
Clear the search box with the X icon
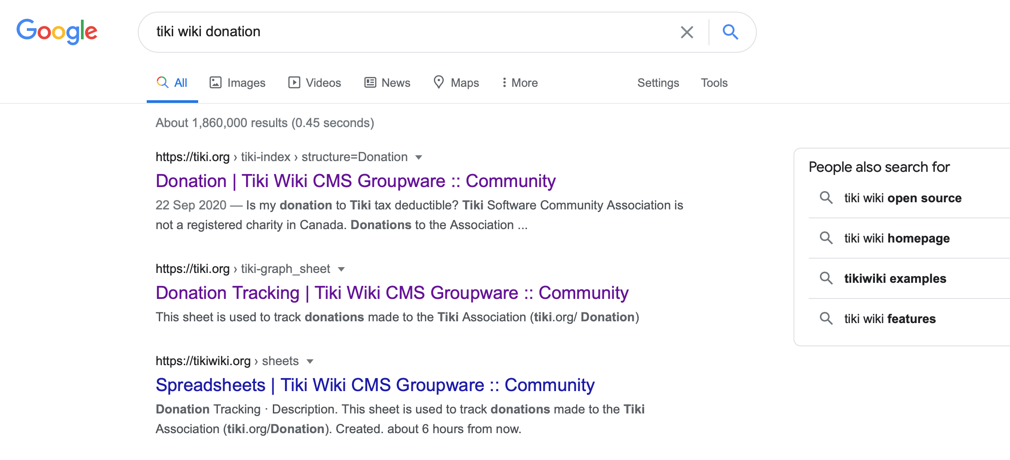click(x=687, y=32)
